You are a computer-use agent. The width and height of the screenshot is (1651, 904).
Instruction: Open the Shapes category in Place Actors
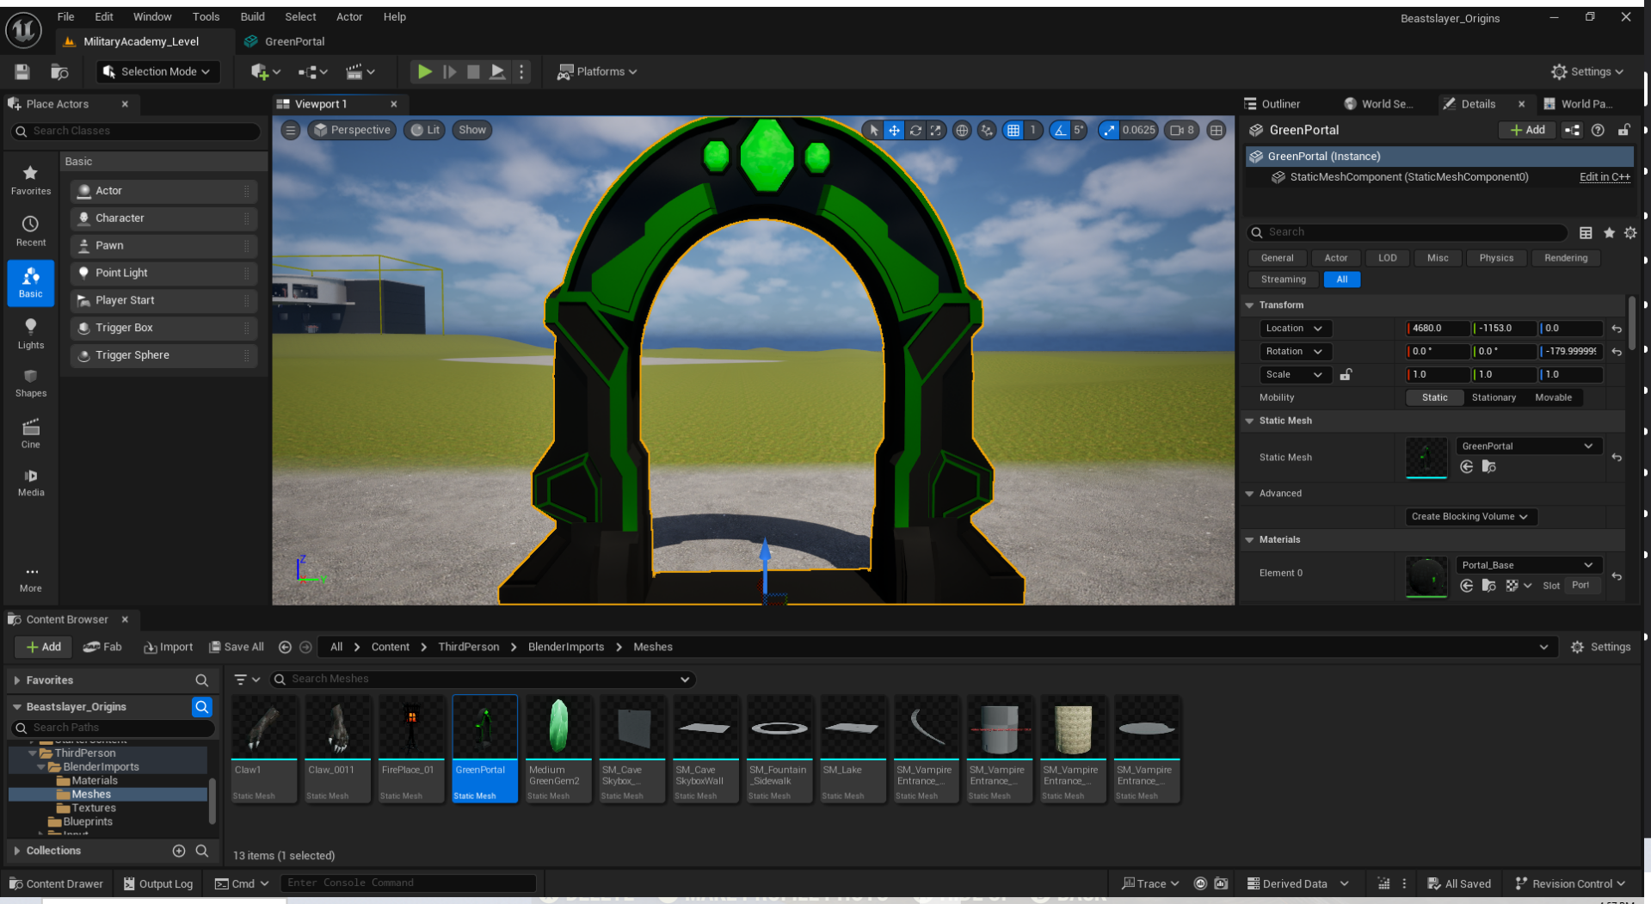[30, 383]
